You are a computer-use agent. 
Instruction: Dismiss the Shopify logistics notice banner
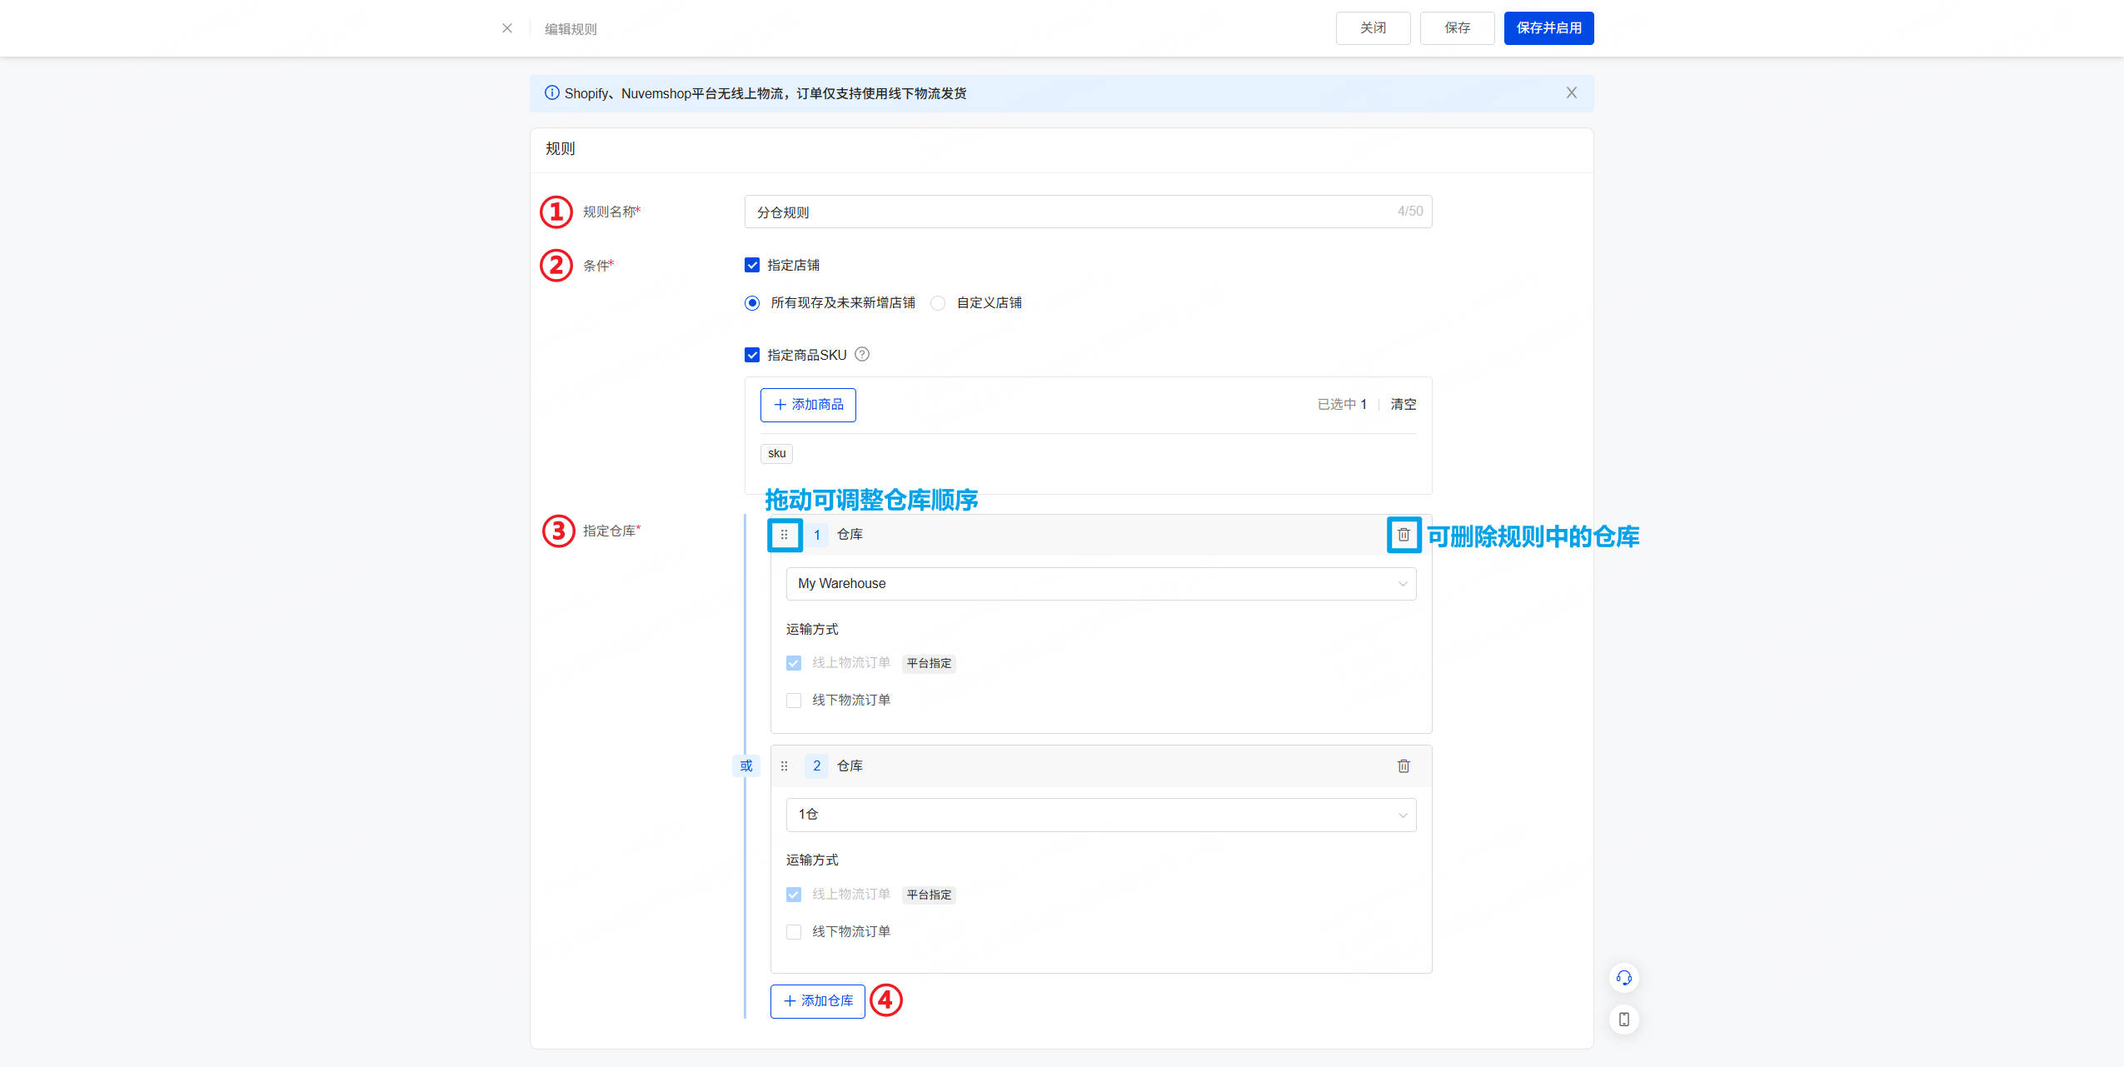pos(1571,93)
